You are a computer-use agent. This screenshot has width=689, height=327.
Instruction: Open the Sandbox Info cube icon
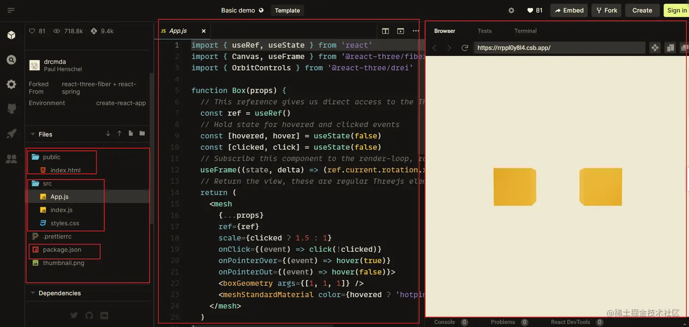pyautogui.click(x=11, y=35)
